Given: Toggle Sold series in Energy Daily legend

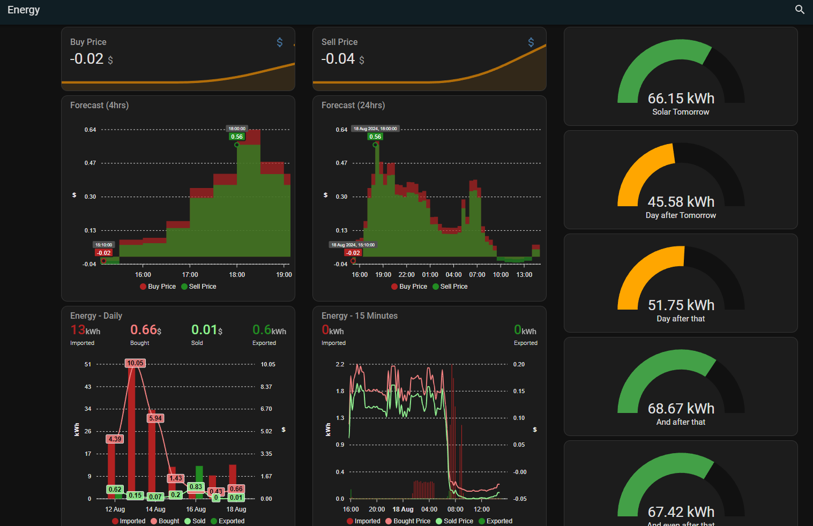Looking at the screenshot, I should (x=195, y=521).
